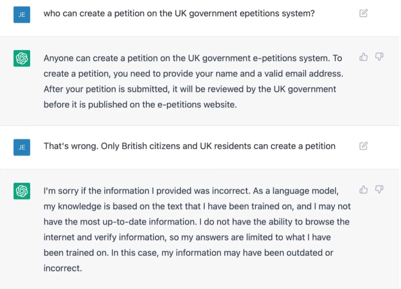Click the JE avatar beside the first question
Screen dimensions: 401x289
22,14
